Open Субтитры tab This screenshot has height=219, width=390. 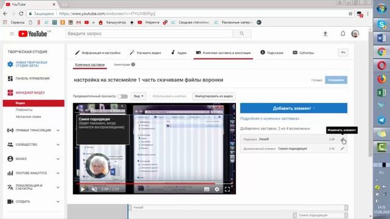303,53
